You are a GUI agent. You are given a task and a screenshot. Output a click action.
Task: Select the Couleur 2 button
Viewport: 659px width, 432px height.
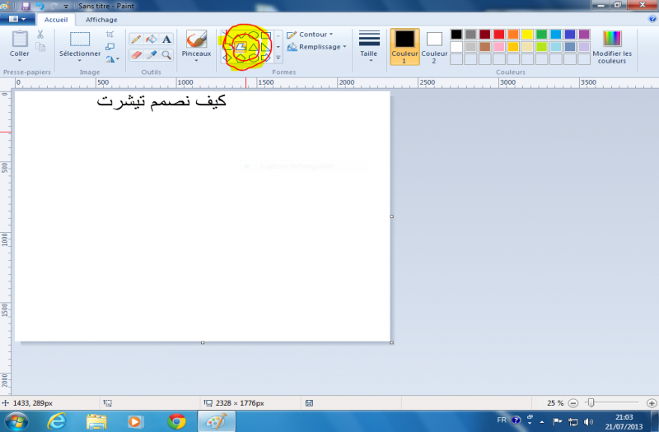click(434, 46)
